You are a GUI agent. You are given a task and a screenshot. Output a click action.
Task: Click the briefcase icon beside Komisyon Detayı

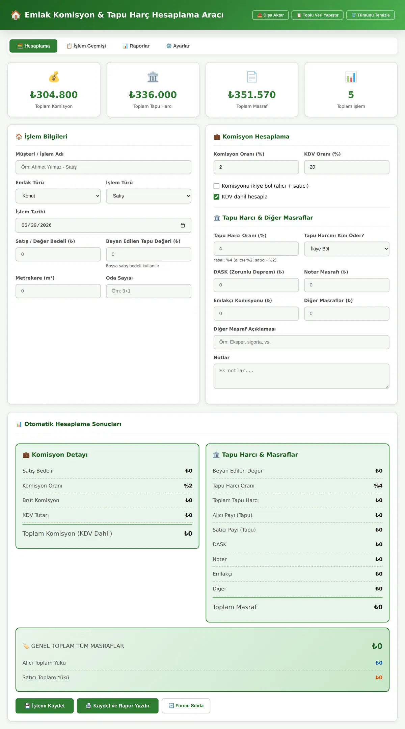pyautogui.click(x=26, y=455)
